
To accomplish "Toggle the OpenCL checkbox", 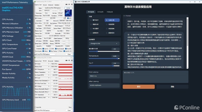I will point(43,49).
